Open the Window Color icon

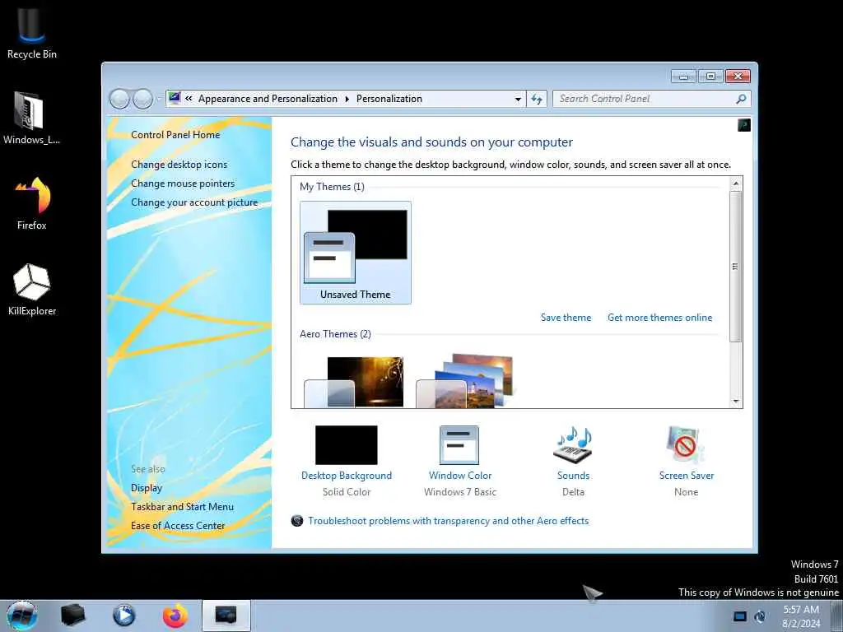click(x=459, y=445)
